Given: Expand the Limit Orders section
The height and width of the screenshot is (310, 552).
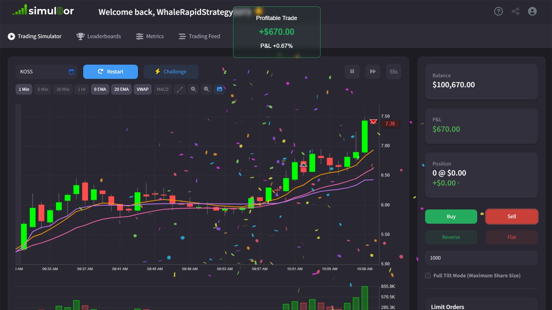Looking at the screenshot, I should [447, 306].
